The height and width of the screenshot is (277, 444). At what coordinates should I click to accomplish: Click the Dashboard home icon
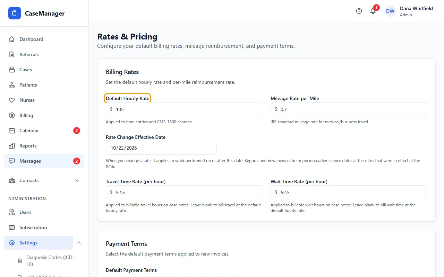tap(12, 39)
